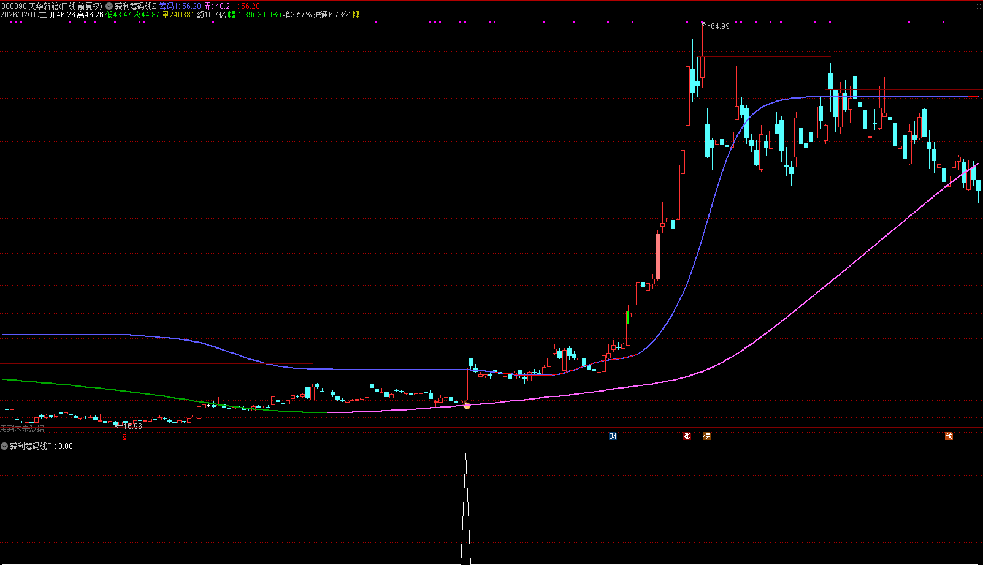Click the yellow signal dot on the pink line

pos(467,406)
